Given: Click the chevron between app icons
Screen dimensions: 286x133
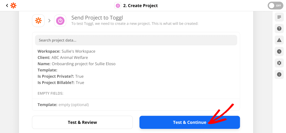Looking at the screenshot, I should coord(49,21).
